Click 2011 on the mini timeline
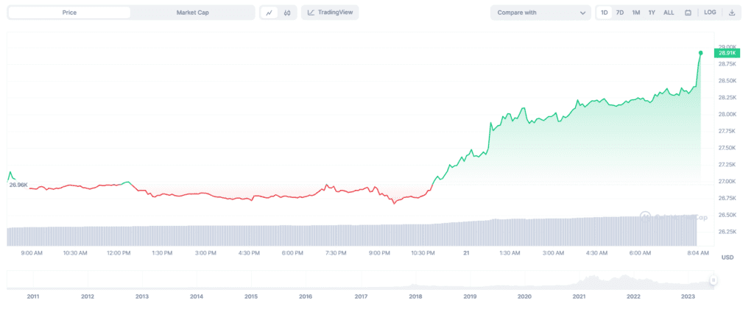This screenshot has height=312, width=754. [x=32, y=297]
